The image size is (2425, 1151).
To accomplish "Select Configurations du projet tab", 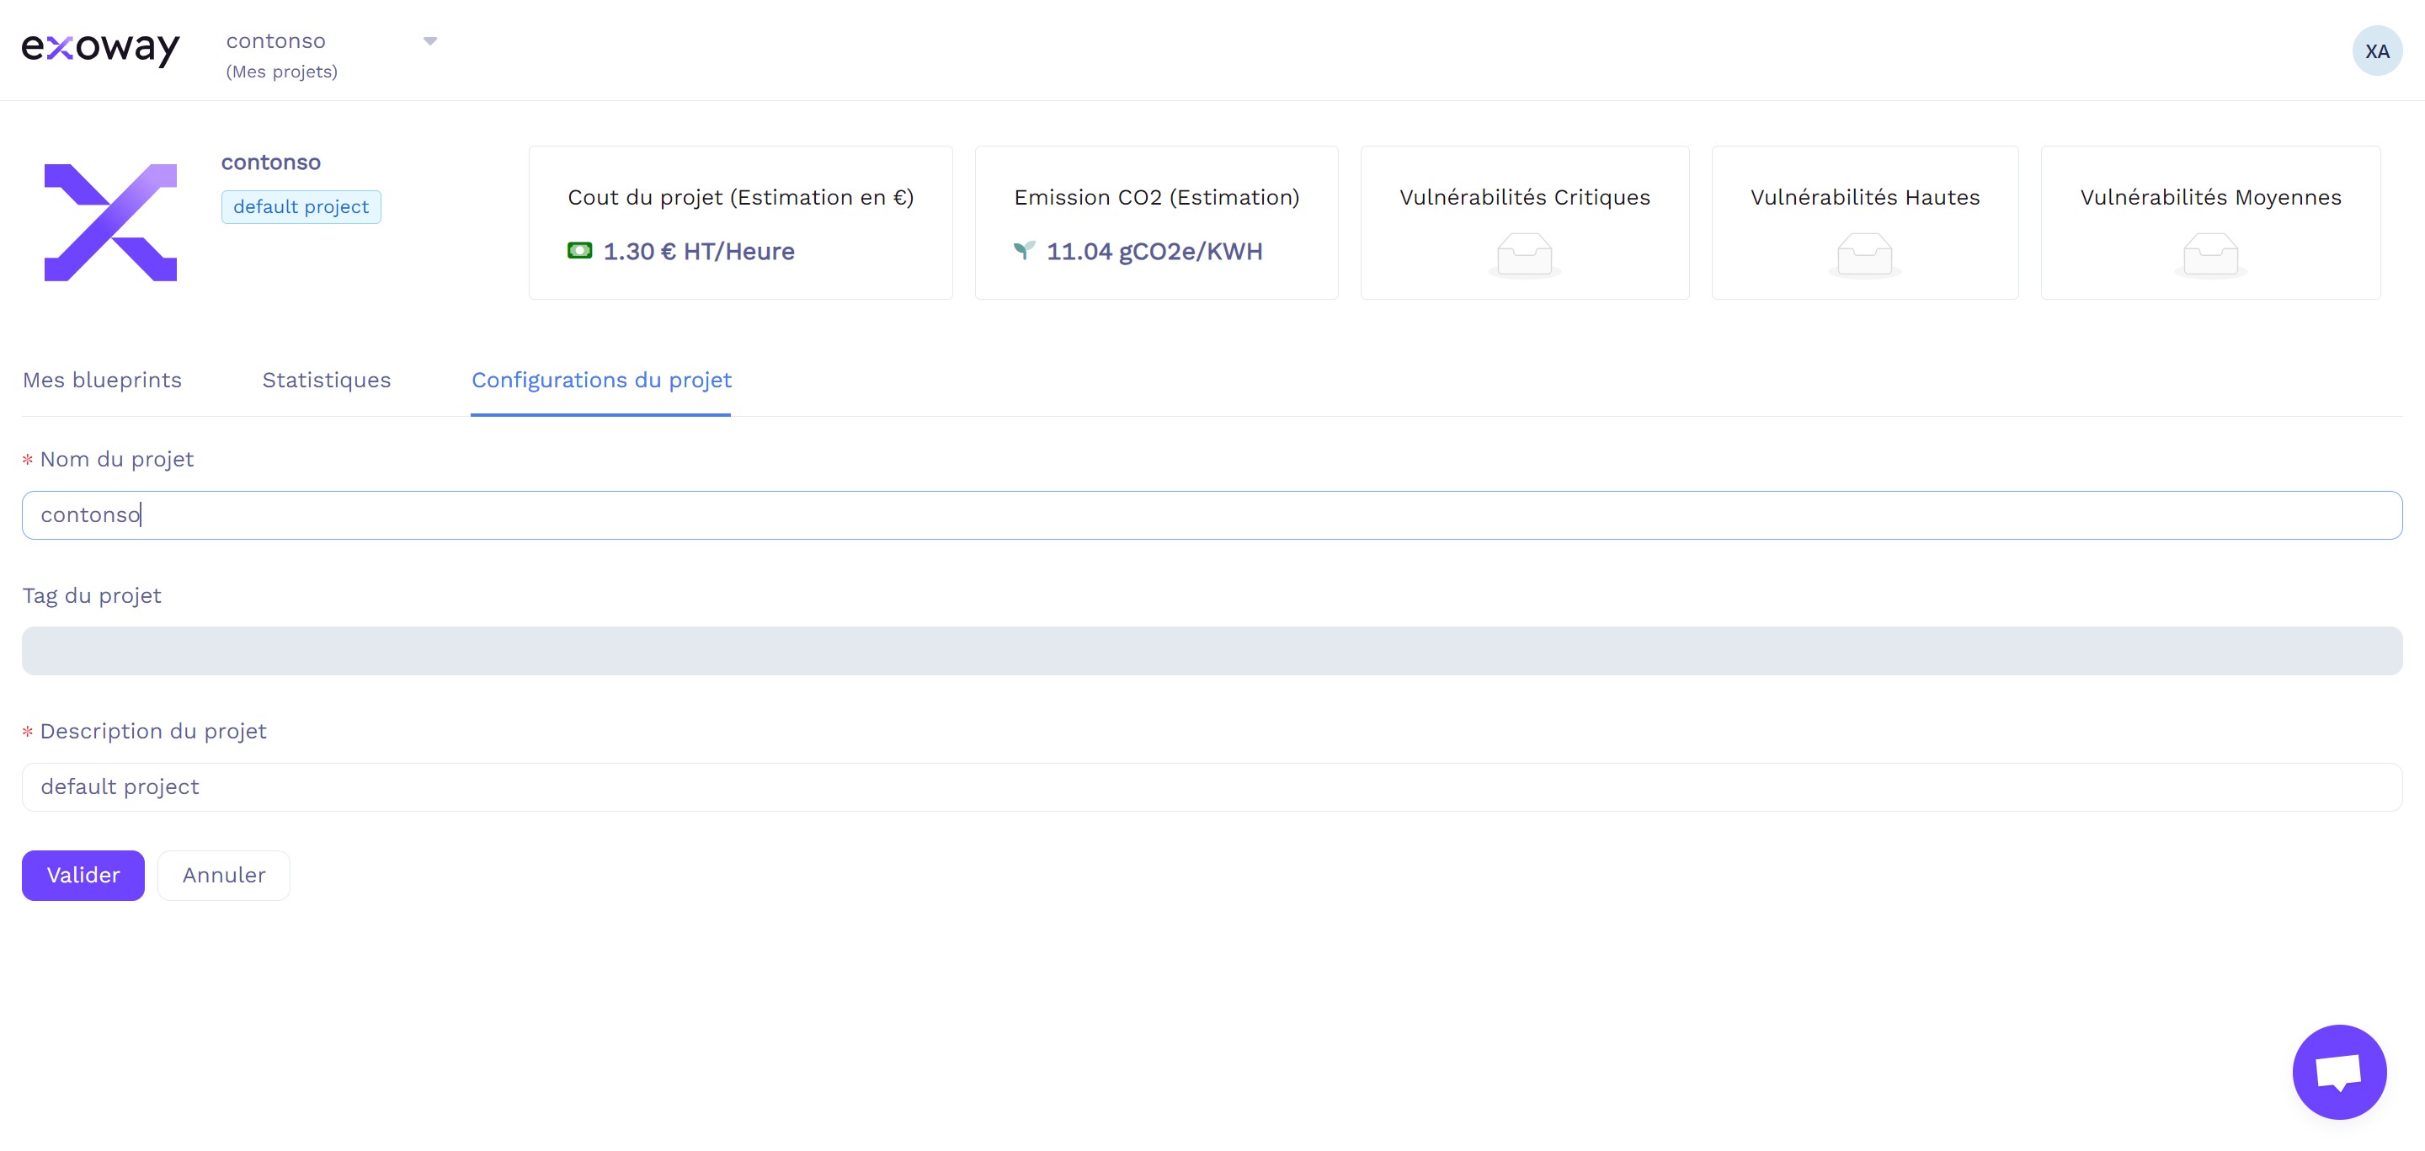I will (600, 381).
